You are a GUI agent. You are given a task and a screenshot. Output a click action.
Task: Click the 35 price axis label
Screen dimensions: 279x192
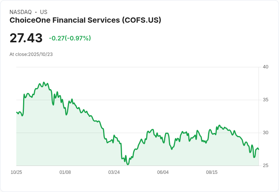pos(266,100)
